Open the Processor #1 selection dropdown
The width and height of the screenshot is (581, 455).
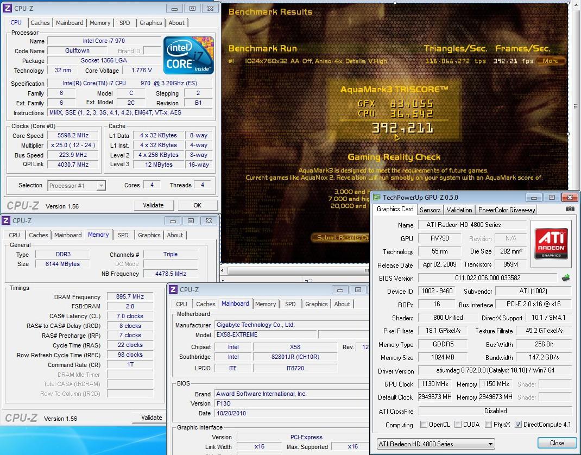pos(77,185)
